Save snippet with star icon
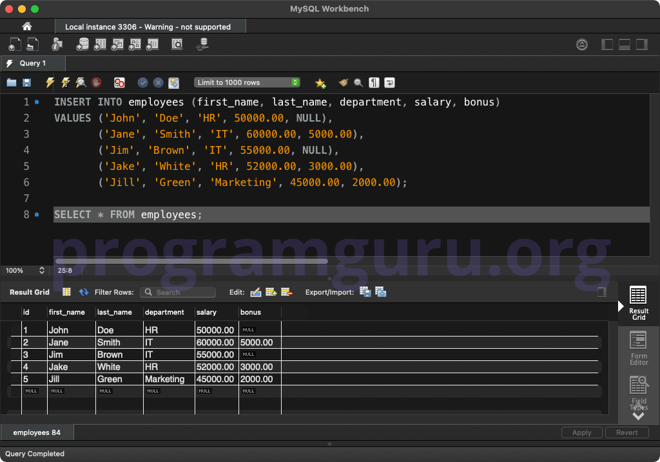This screenshot has width=660, height=462. pos(320,83)
